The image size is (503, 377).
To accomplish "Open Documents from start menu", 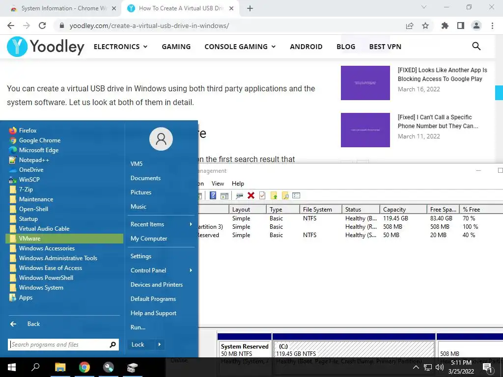I will click(145, 178).
